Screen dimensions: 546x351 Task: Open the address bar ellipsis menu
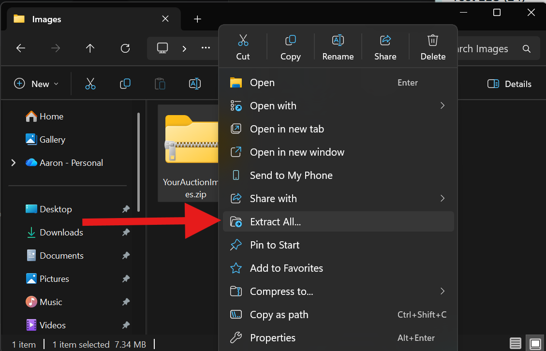(206, 48)
